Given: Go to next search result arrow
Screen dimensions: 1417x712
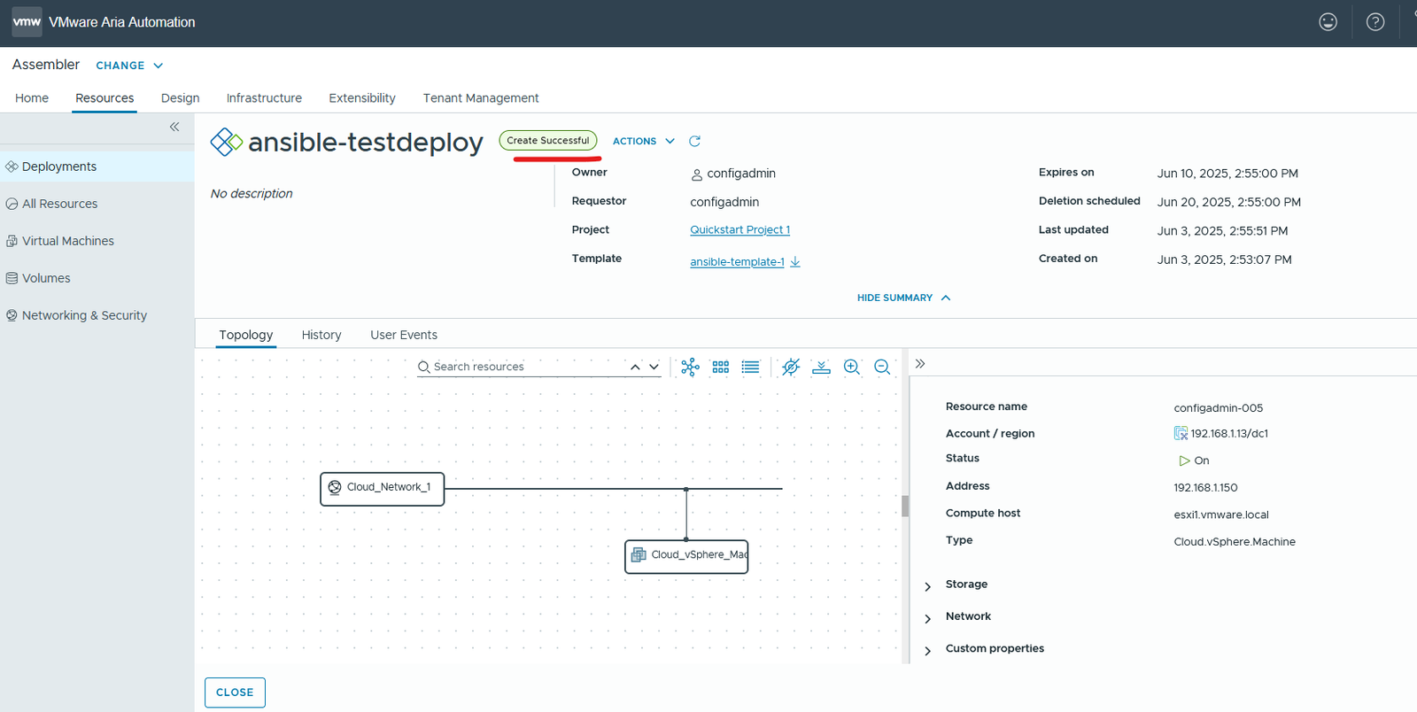Looking at the screenshot, I should pos(654,367).
